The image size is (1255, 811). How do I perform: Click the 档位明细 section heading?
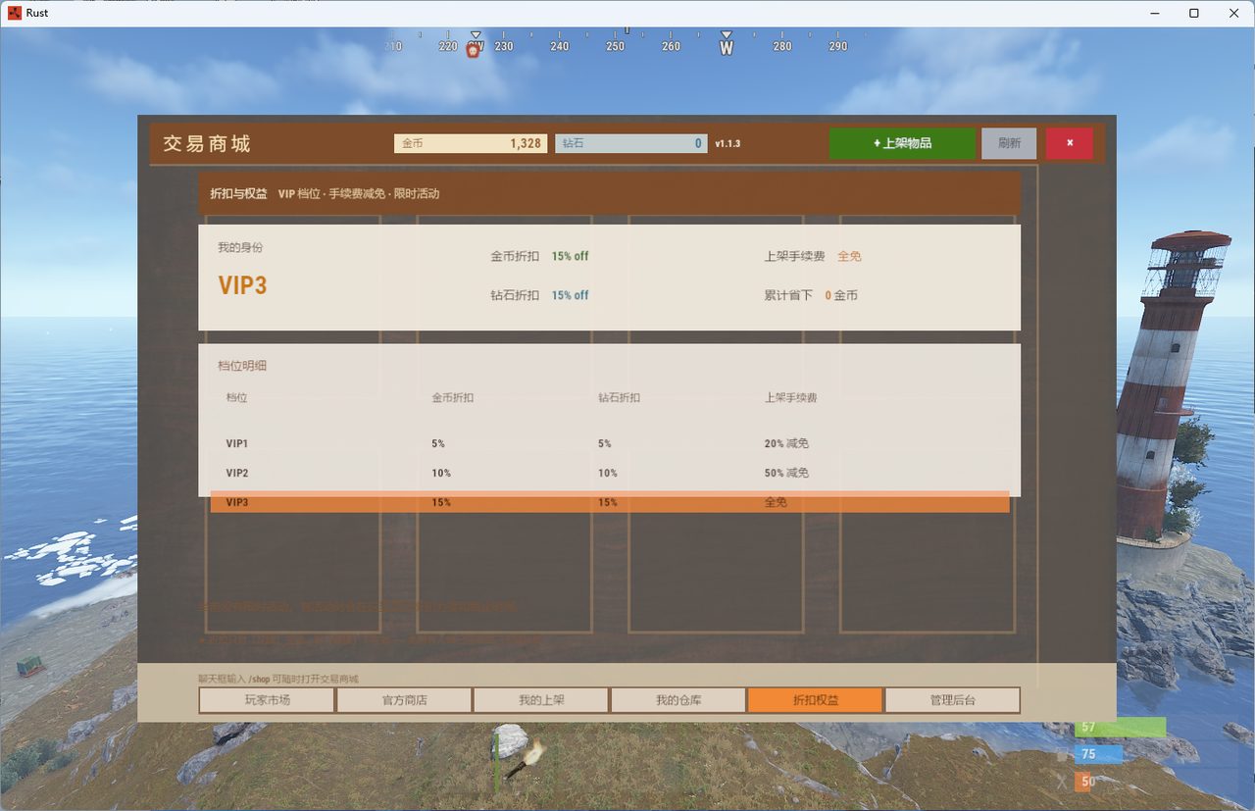242,366
